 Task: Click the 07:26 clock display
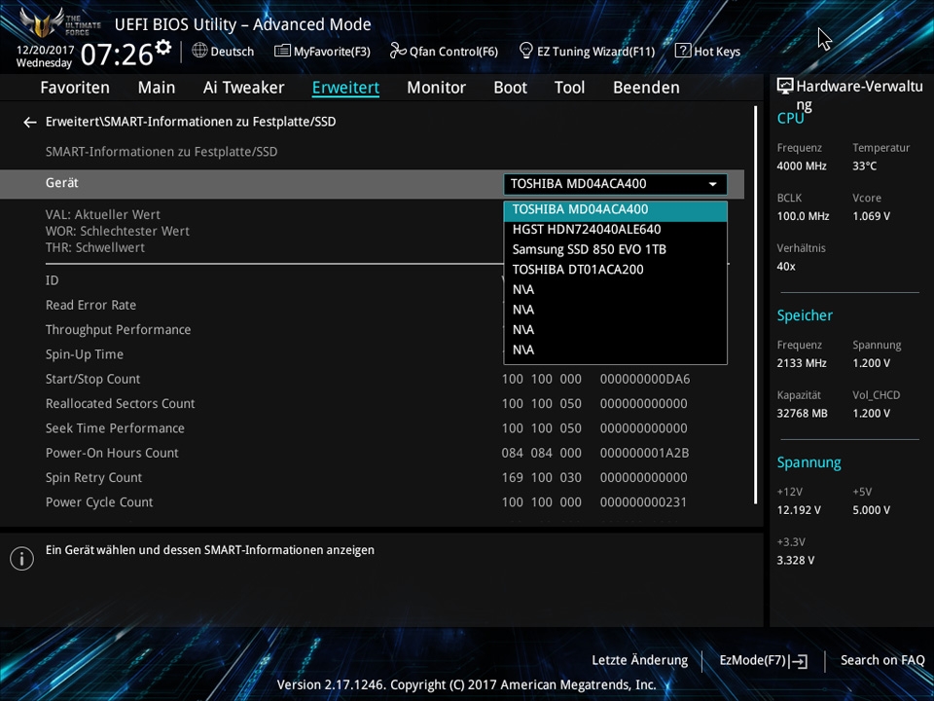point(117,55)
